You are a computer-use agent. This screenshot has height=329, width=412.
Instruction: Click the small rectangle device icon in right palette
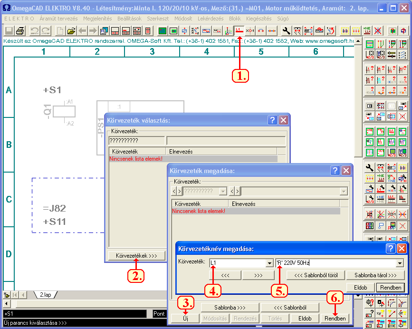pos(369,106)
